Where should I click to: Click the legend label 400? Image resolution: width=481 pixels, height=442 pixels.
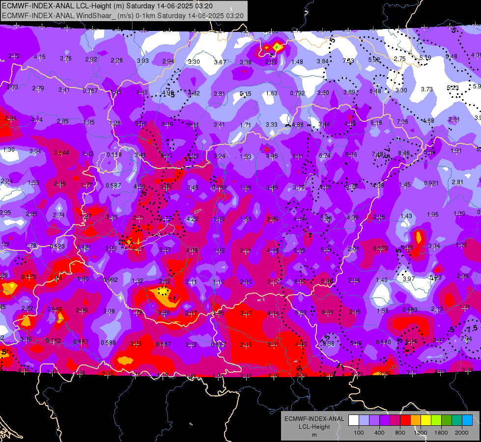point(379,433)
